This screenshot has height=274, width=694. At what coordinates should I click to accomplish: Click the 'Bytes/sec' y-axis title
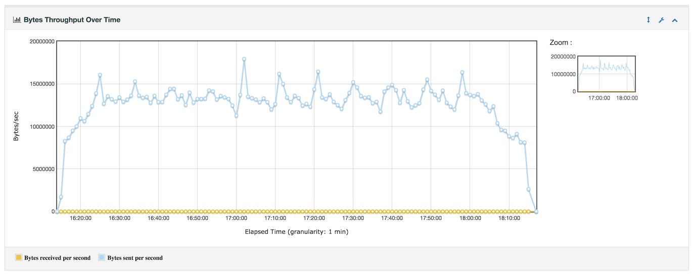coord(16,126)
